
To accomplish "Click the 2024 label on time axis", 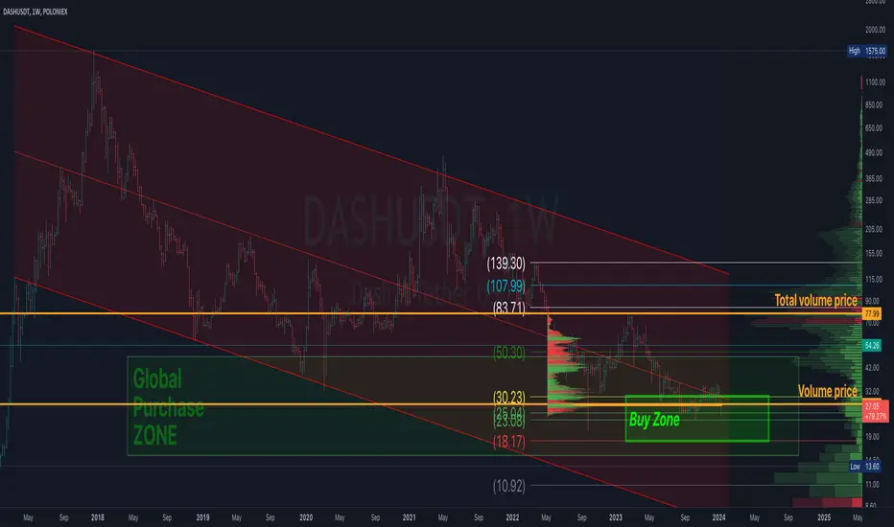I will click(x=719, y=517).
